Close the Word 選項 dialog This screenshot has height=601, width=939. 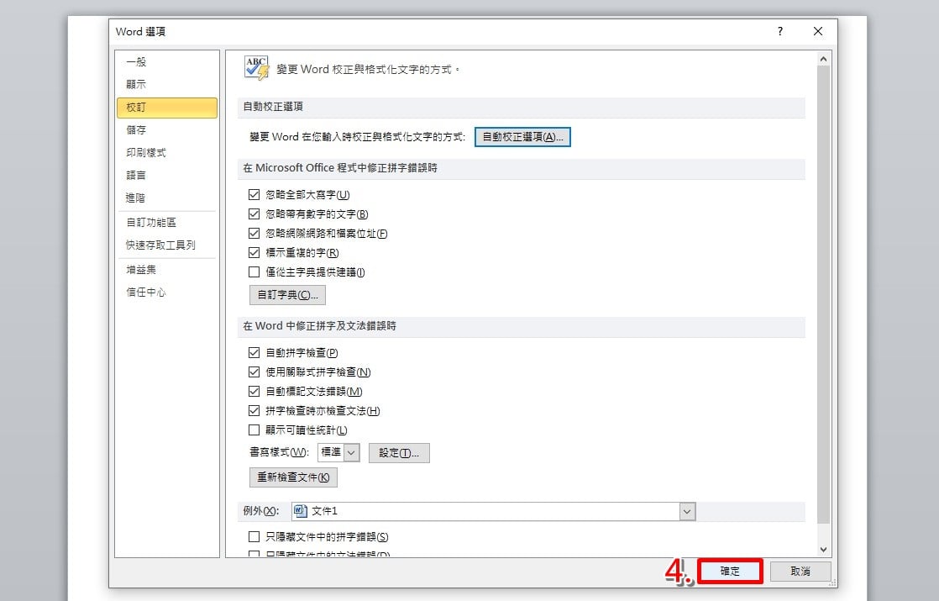coord(817,31)
